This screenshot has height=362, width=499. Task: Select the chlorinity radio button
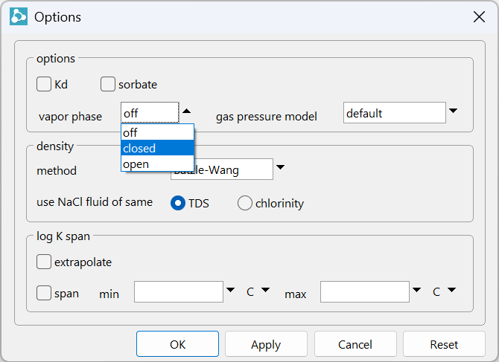coord(244,203)
